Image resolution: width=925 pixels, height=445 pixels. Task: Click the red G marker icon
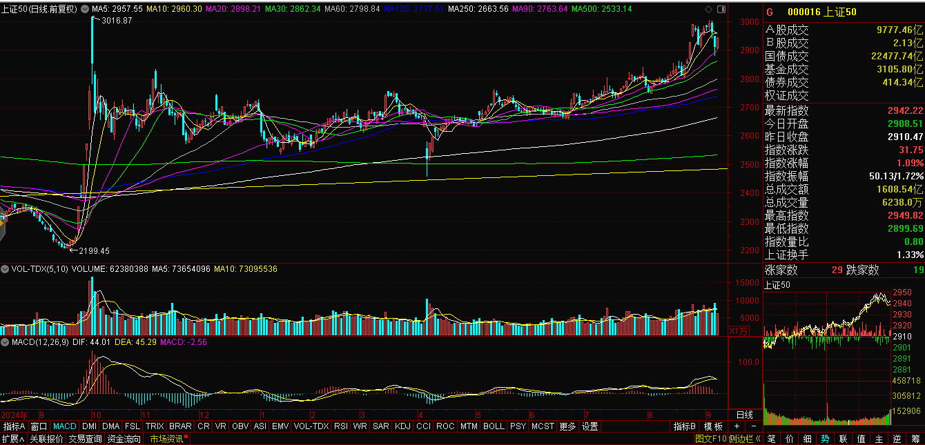[x=770, y=12]
